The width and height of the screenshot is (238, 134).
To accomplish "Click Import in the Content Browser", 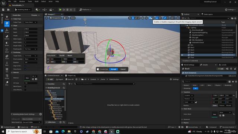I will 59,79.
